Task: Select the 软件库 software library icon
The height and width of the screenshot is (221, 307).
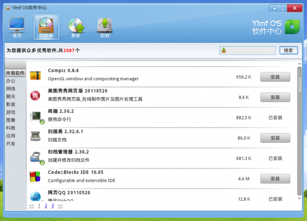Action: (x=47, y=27)
